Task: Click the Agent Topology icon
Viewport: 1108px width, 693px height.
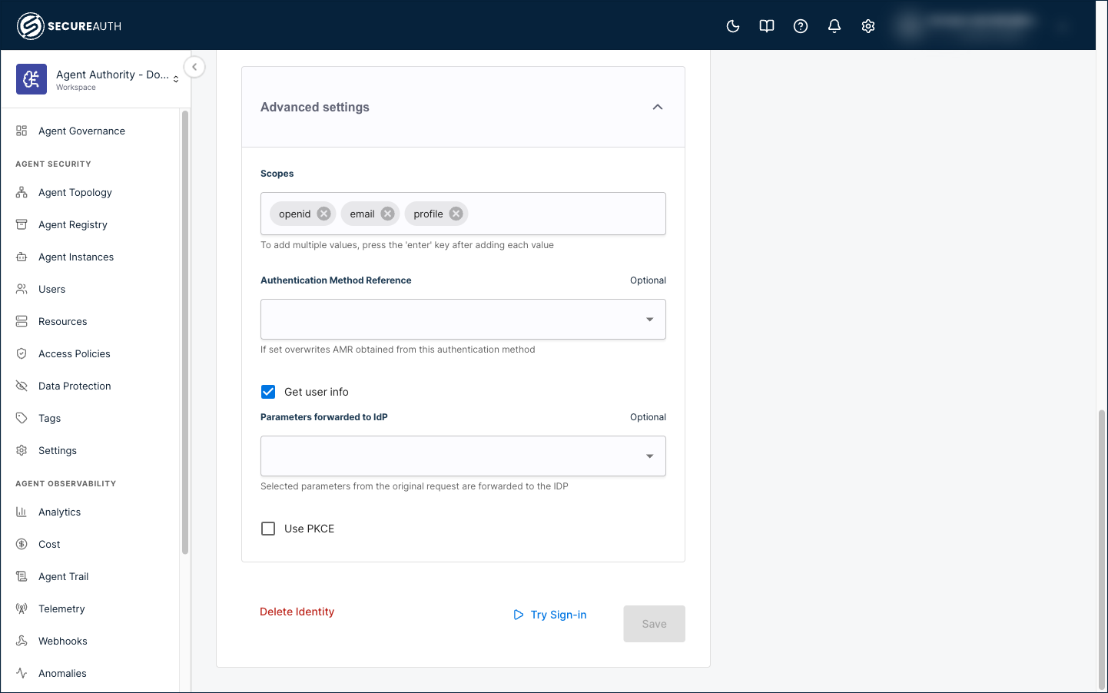Action: click(x=22, y=192)
